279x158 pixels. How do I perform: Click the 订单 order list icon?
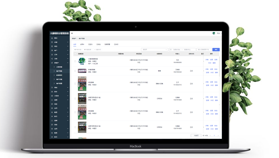pos(52,55)
